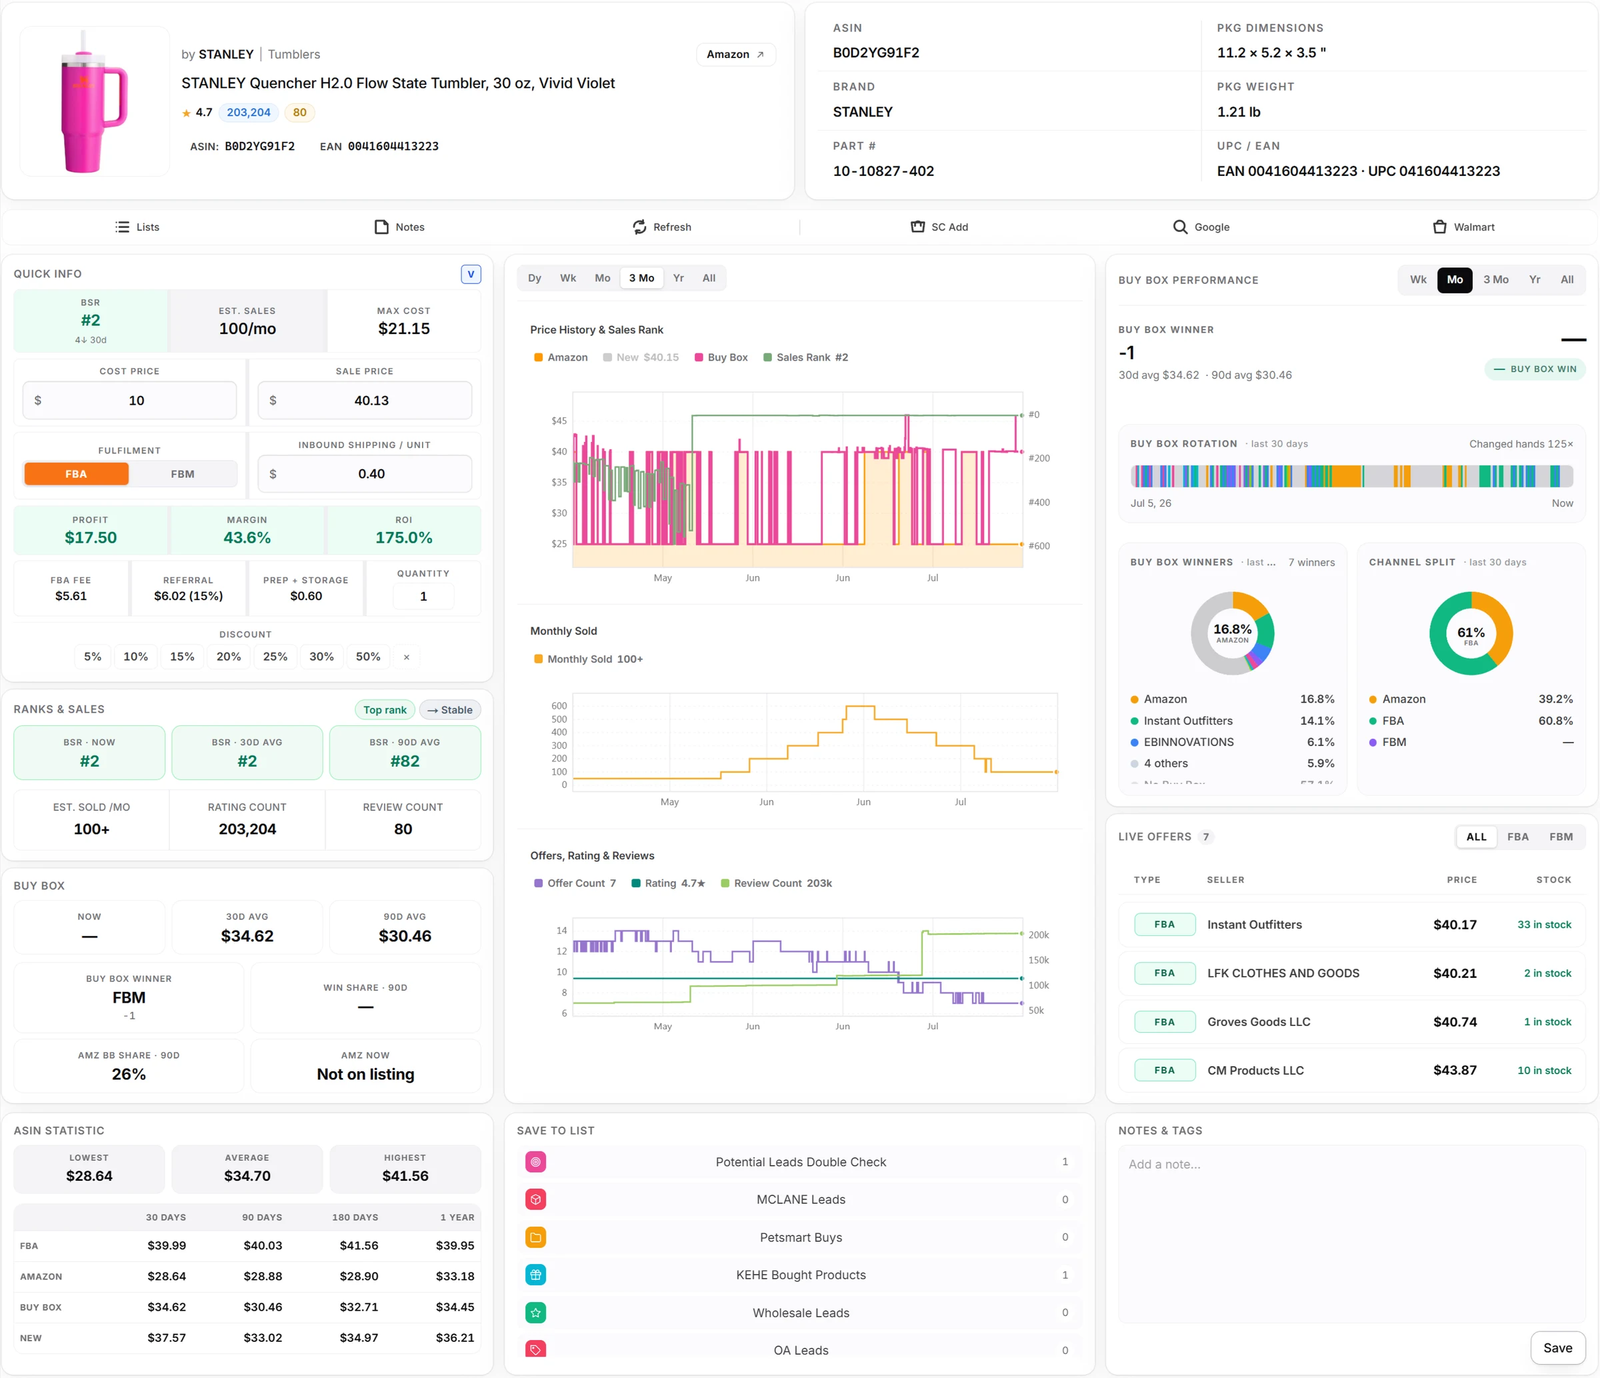
Task: Click the Buy Box Winners donut chart
Action: [x=1233, y=633]
